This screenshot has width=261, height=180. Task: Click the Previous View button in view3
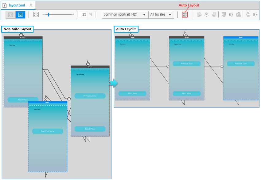[48, 131]
